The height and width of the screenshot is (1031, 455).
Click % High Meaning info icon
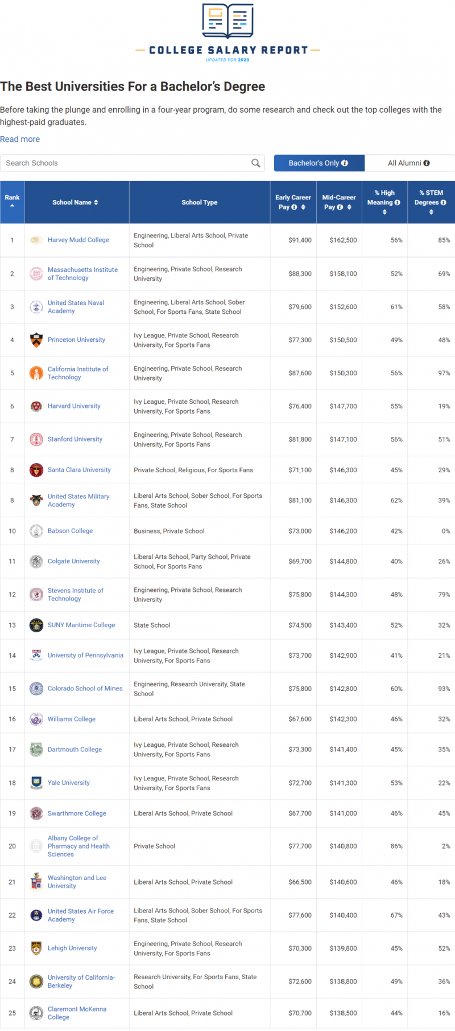coord(397,202)
